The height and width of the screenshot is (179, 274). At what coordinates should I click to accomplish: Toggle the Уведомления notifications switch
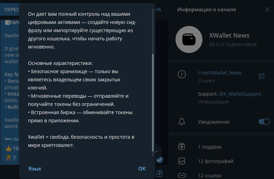[264, 122]
